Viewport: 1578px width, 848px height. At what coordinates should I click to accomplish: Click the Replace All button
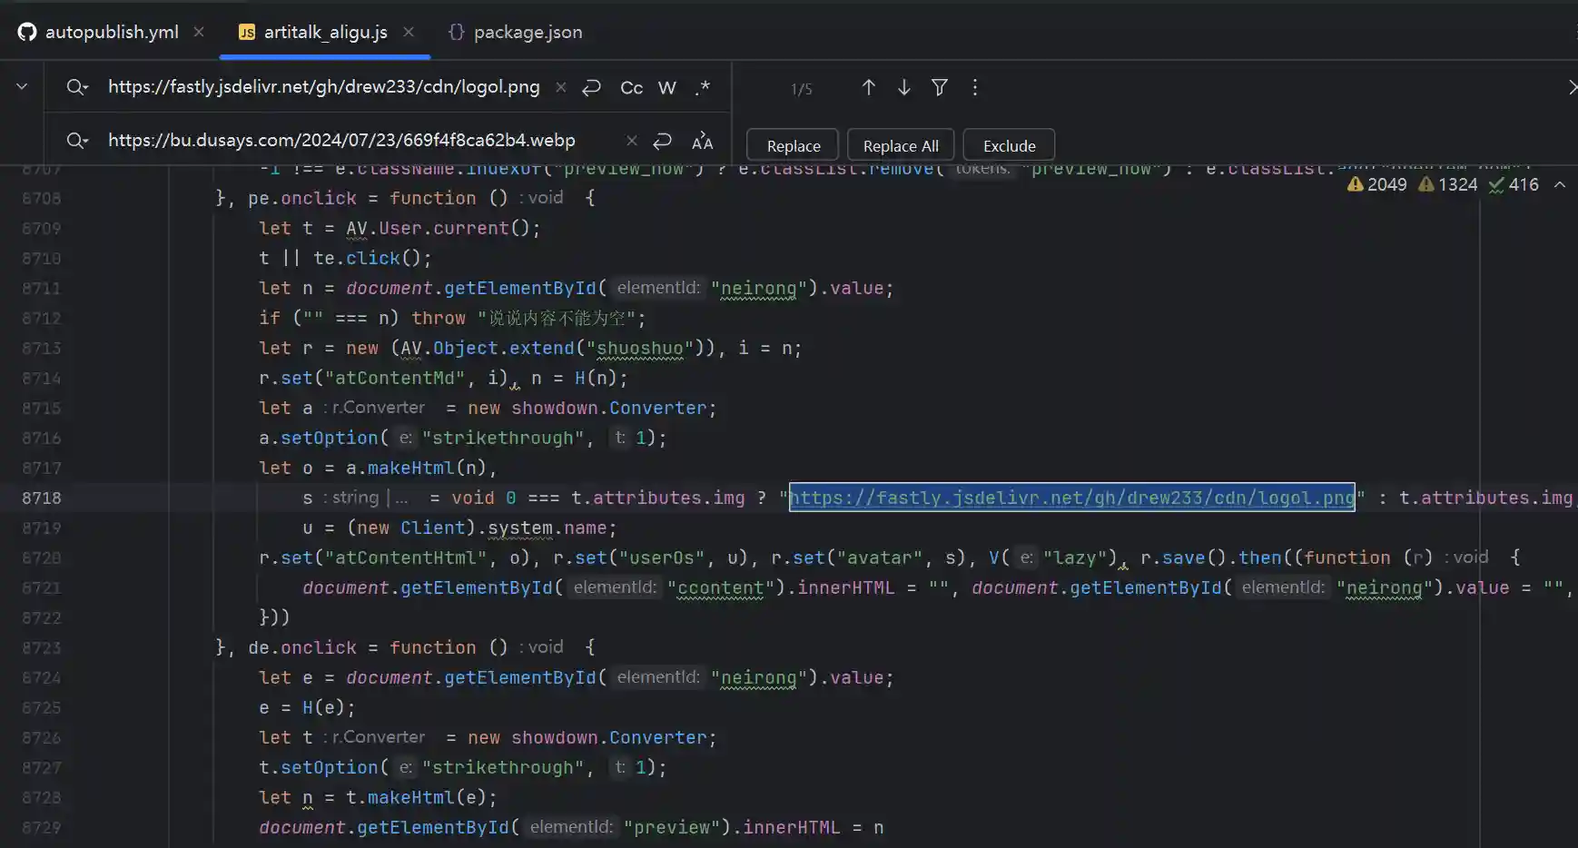pyautogui.click(x=900, y=146)
